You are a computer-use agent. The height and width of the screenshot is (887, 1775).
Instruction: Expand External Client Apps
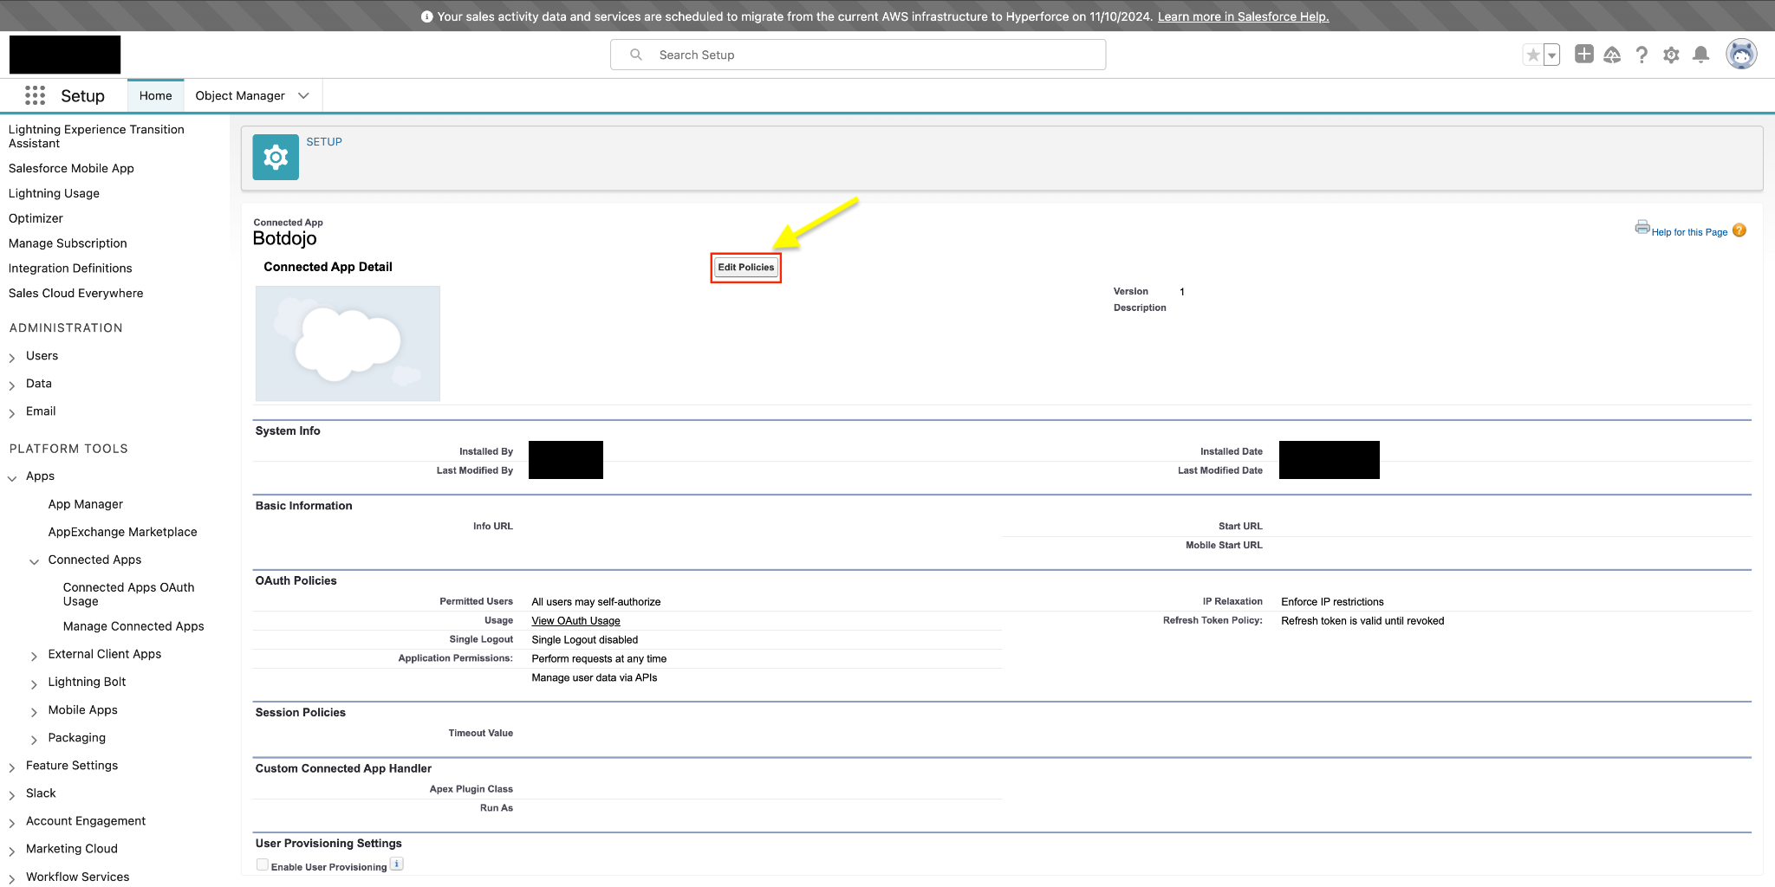[x=35, y=656]
